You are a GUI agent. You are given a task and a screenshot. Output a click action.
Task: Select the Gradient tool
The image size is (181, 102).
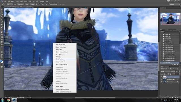2,37
